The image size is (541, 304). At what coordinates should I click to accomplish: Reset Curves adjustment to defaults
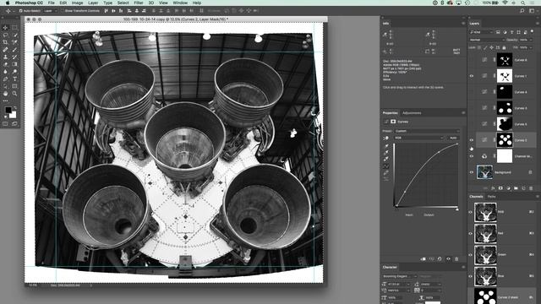[440, 259]
